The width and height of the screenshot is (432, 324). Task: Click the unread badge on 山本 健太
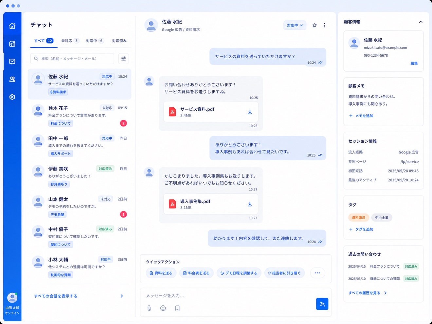[x=123, y=214]
